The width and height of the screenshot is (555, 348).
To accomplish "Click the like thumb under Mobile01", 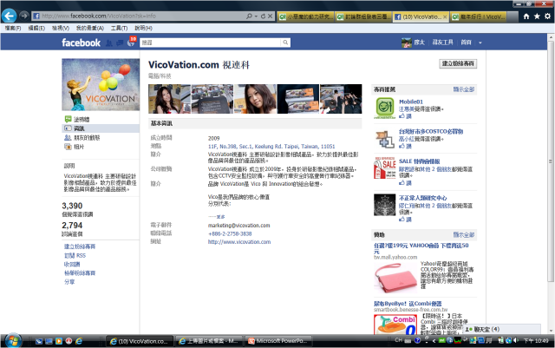I will click(x=402, y=116).
